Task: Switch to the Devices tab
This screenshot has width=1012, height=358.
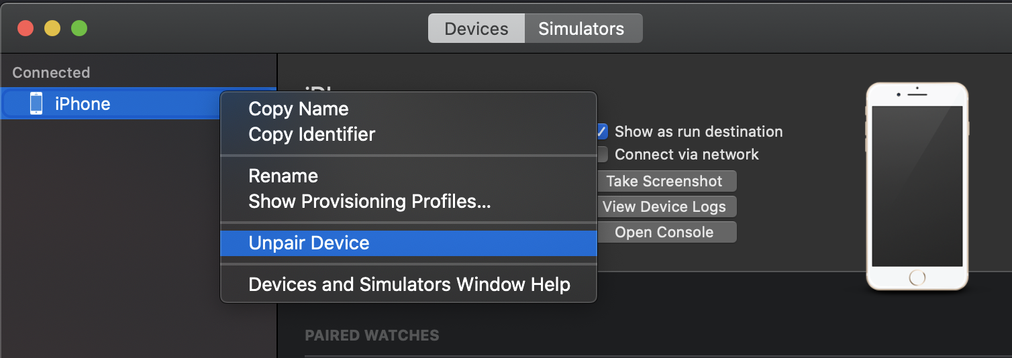Action: coord(476,29)
